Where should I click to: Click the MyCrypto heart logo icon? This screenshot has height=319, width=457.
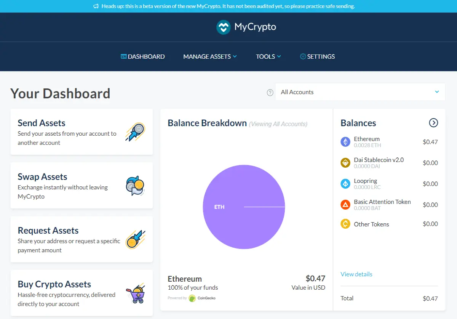(224, 27)
